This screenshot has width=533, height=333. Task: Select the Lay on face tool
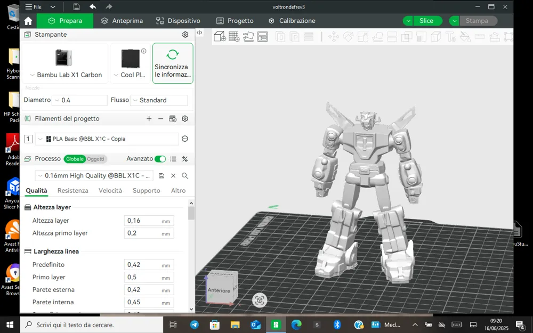coord(377,36)
